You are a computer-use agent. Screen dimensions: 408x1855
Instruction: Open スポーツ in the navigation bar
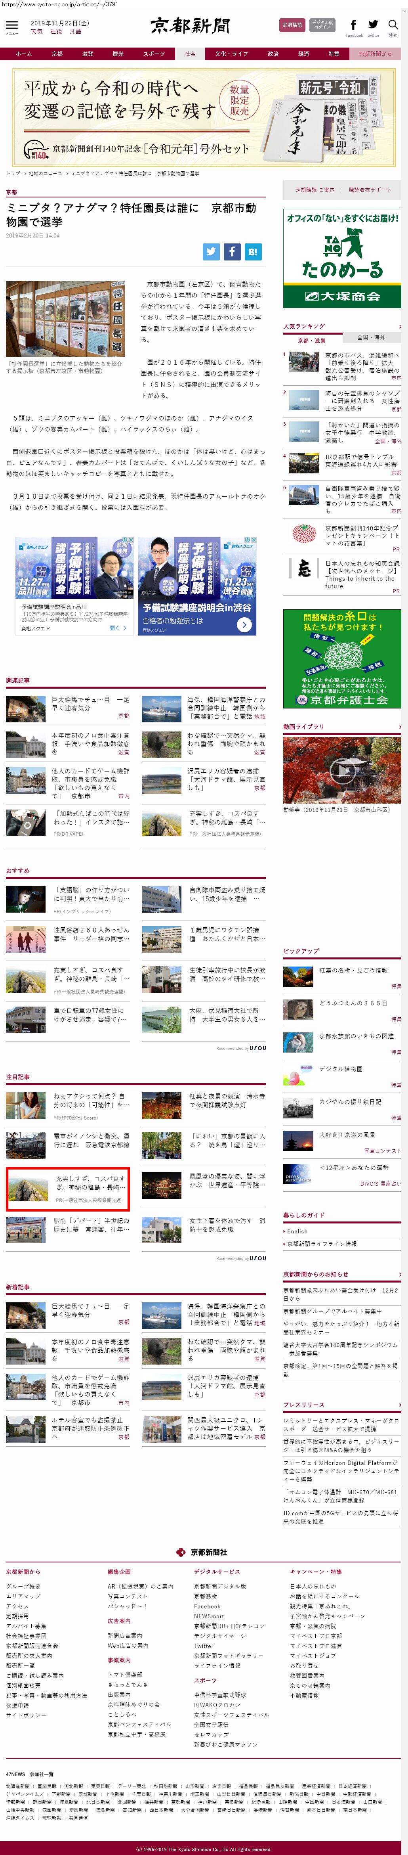pyautogui.click(x=153, y=54)
